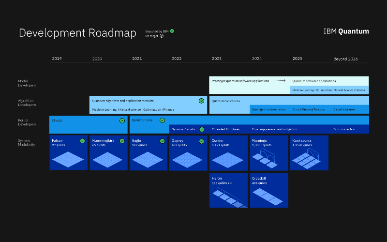Click the Crossbill chip illustration

pyautogui.click(x=268, y=197)
